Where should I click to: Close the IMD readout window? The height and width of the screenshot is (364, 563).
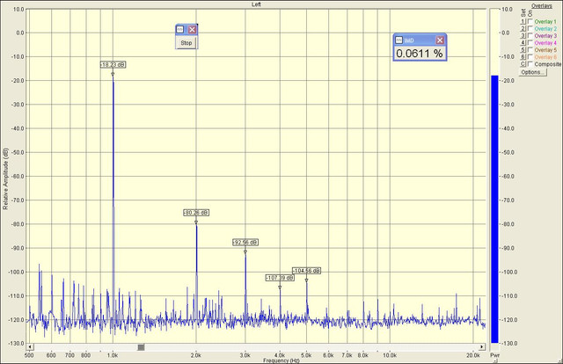440,40
